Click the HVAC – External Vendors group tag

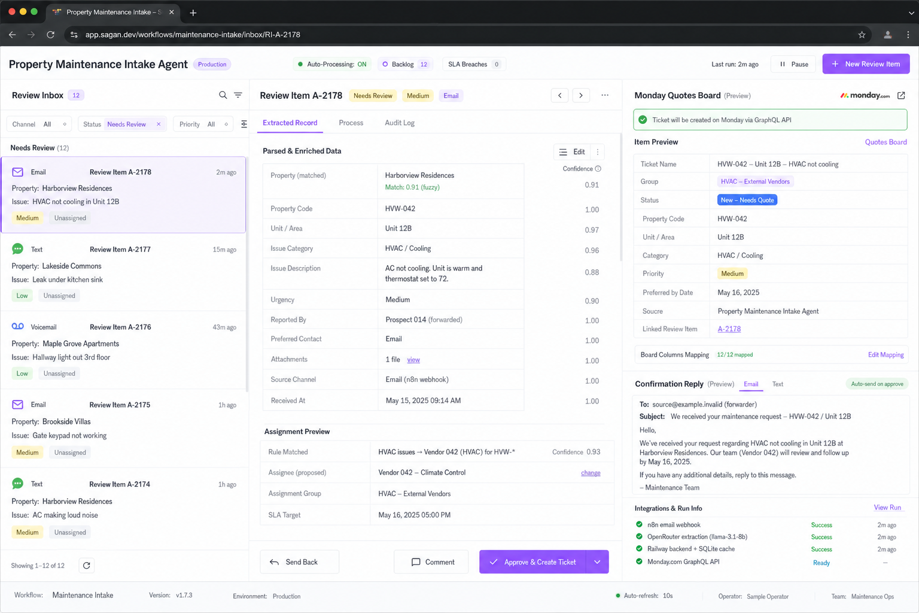[x=755, y=181]
